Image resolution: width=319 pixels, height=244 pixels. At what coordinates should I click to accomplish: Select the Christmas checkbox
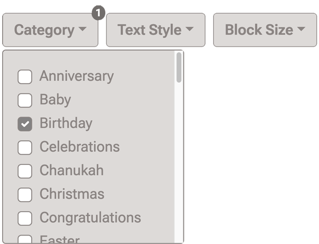(25, 195)
